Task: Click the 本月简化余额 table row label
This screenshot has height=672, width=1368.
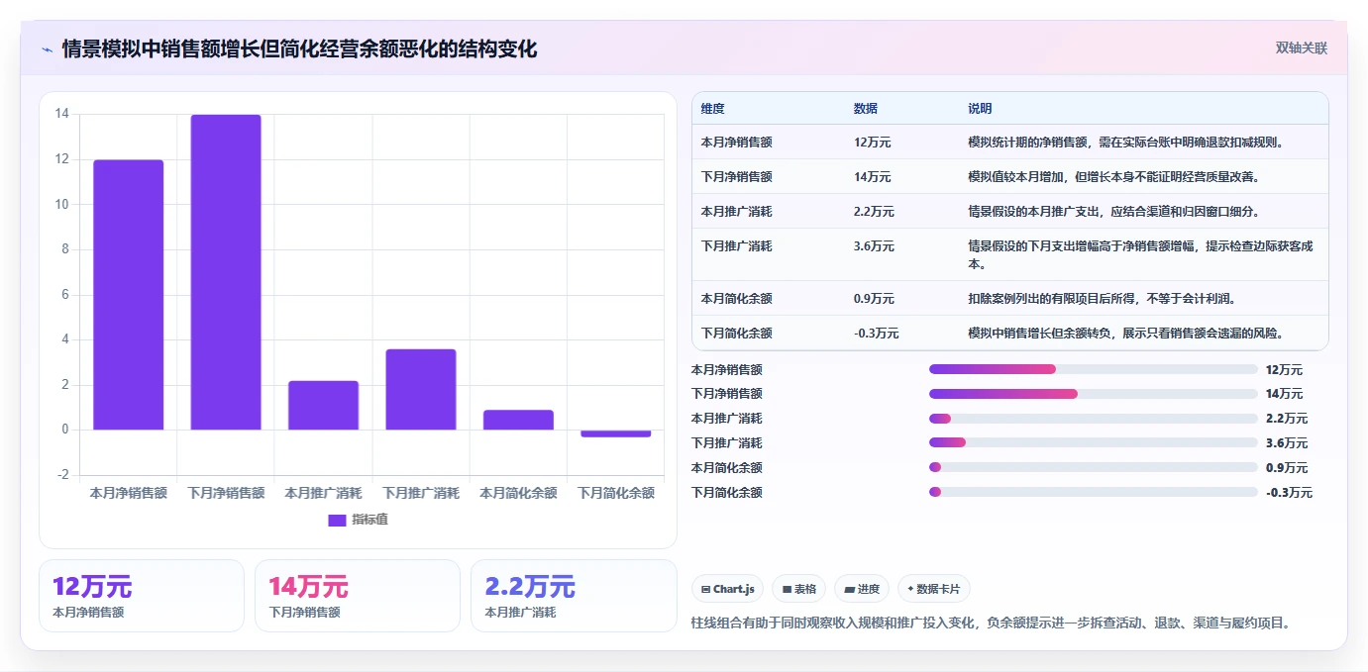Action: (736, 299)
